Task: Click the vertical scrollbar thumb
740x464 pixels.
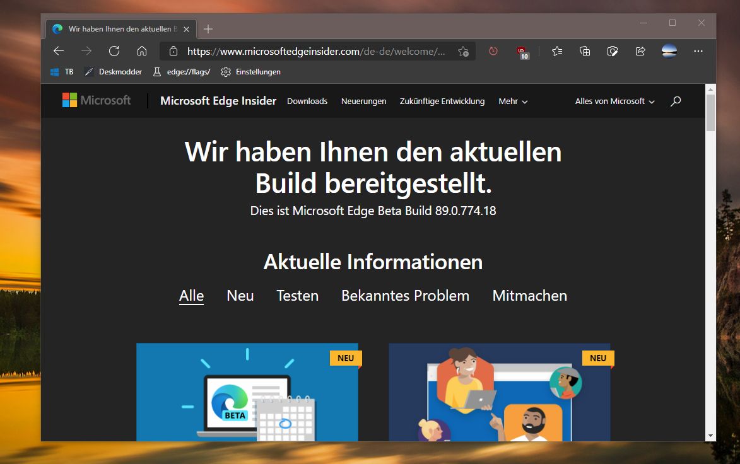Action: pos(711,113)
